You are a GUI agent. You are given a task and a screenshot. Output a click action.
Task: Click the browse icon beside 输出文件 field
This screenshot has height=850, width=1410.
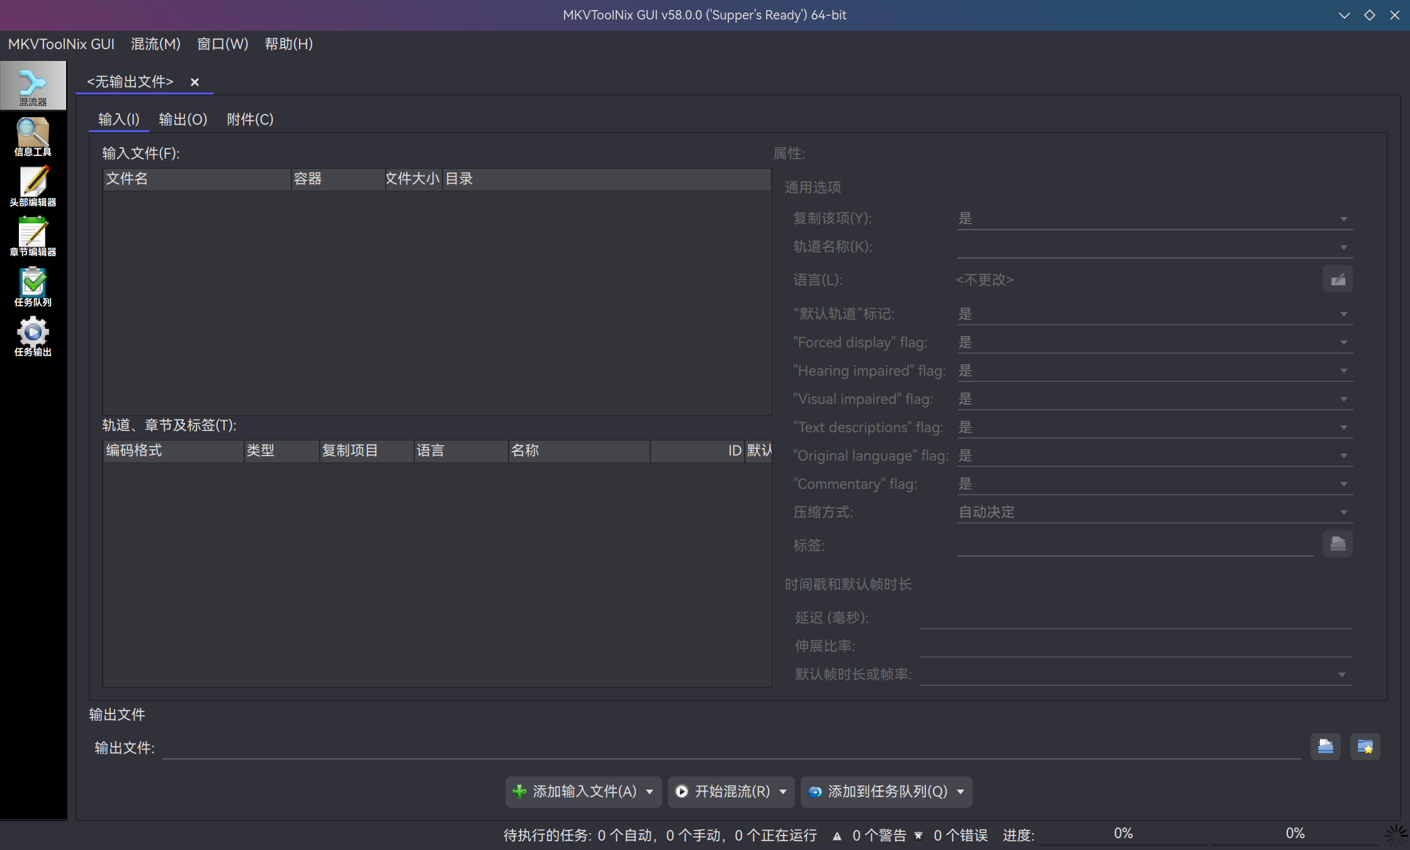[x=1326, y=746]
